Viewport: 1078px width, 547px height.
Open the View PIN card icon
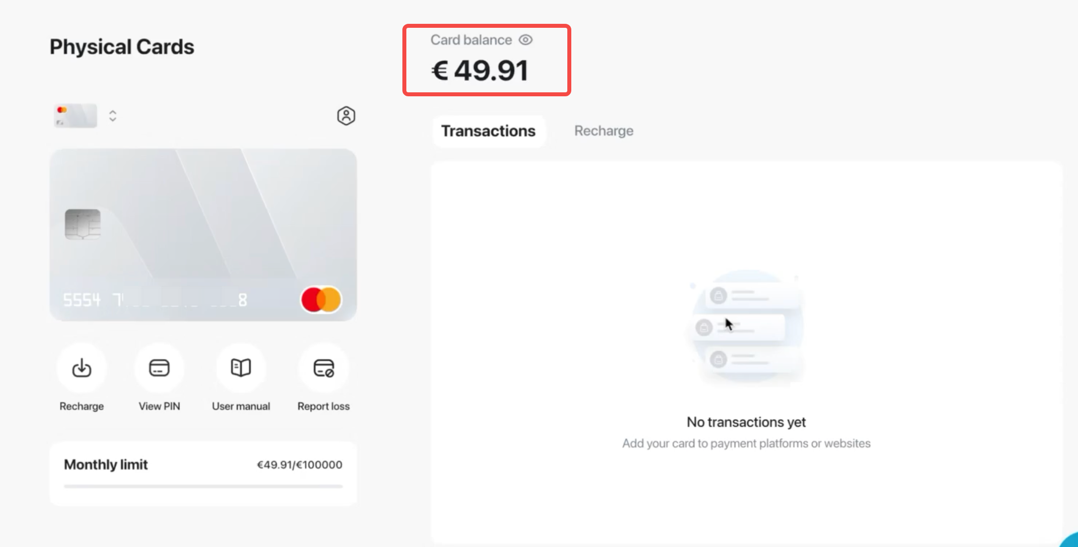coord(159,368)
